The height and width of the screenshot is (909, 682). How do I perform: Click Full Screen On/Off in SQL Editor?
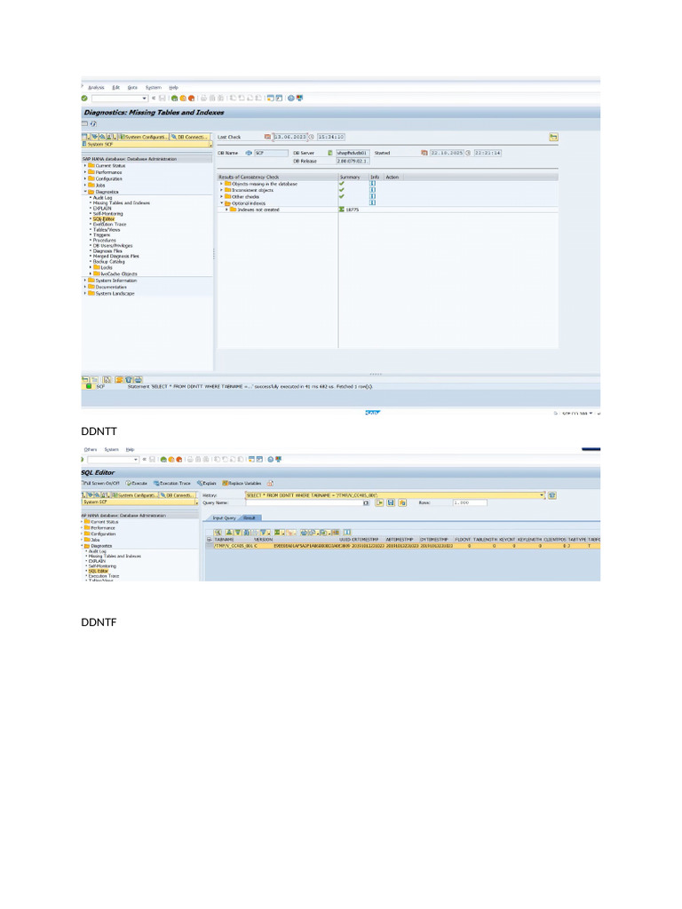pos(101,483)
